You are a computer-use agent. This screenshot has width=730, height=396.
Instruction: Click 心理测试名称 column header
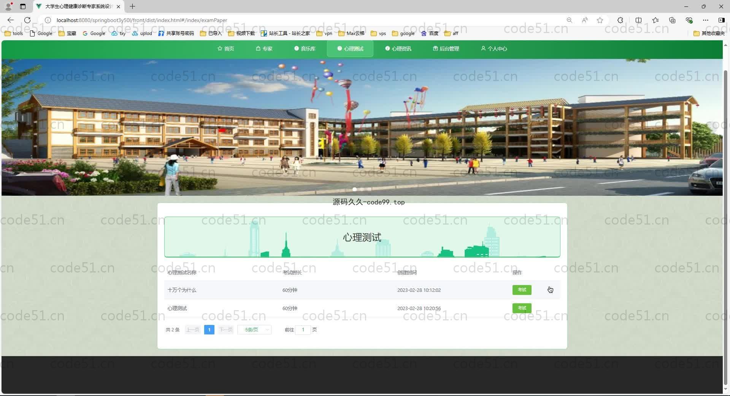tap(182, 272)
